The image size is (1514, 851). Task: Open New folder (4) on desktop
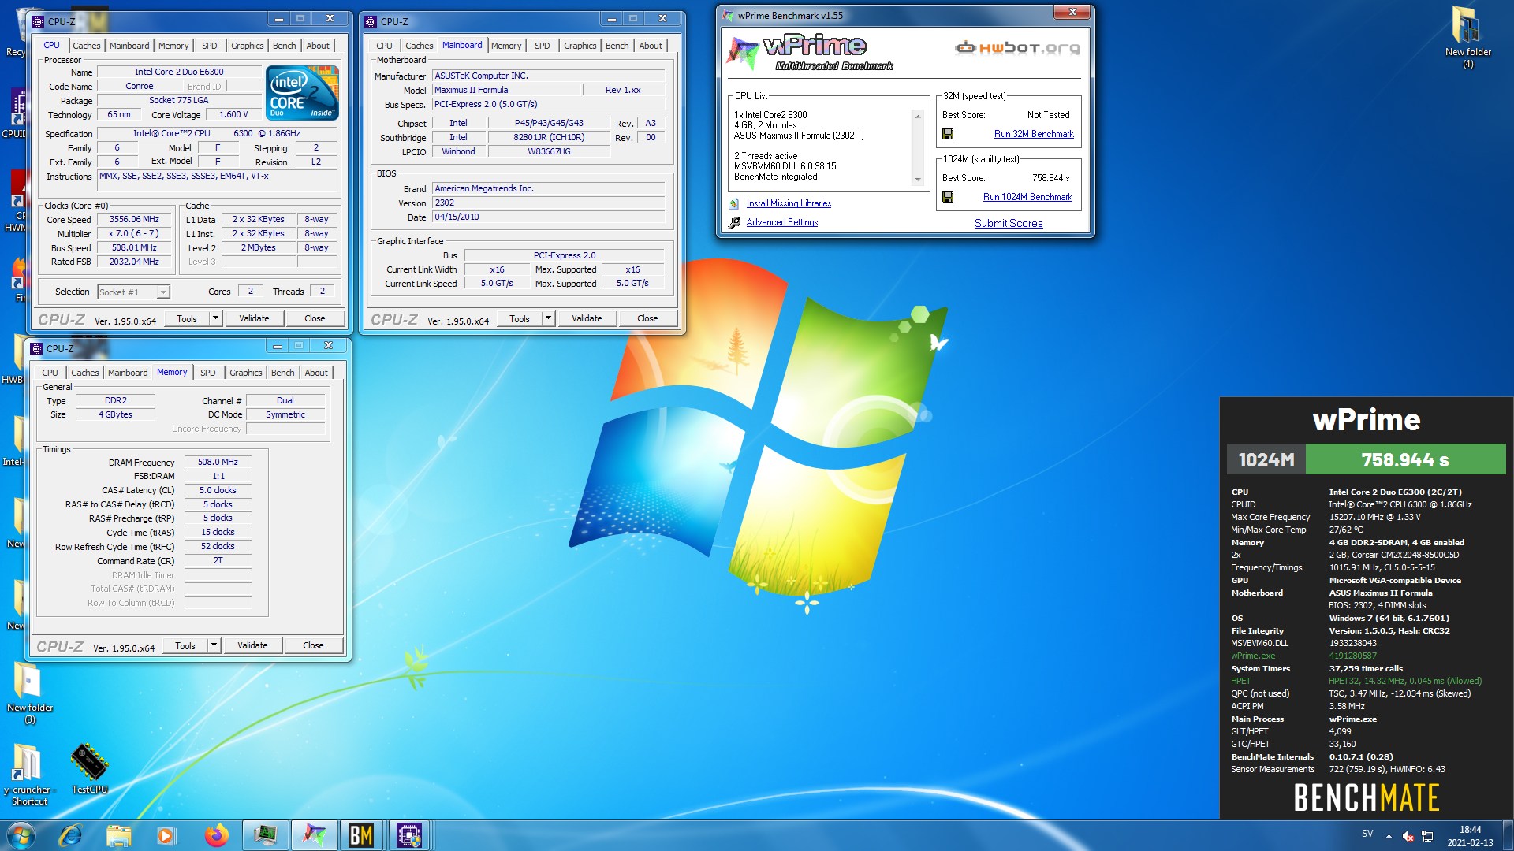pyautogui.click(x=1467, y=36)
